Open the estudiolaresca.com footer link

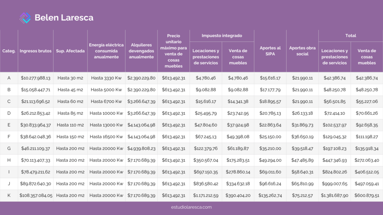(x=191, y=207)
